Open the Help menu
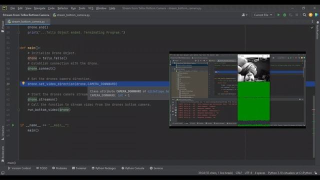The image size is (320, 180). 112,8
